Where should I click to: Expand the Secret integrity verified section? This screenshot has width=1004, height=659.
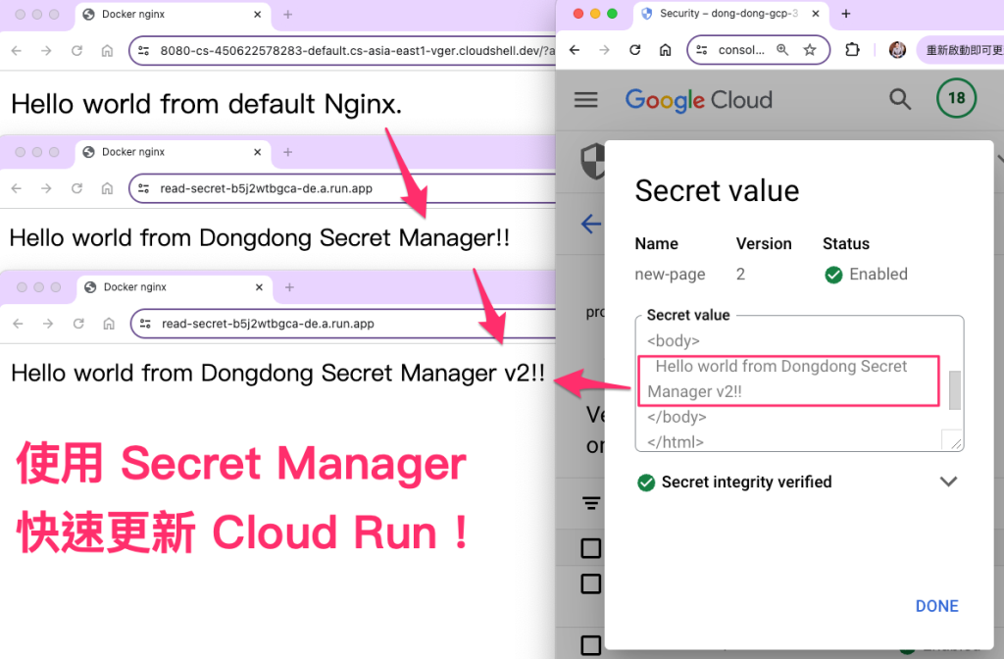click(947, 482)
